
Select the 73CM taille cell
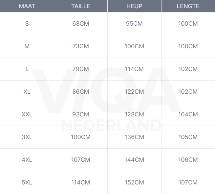80,46
